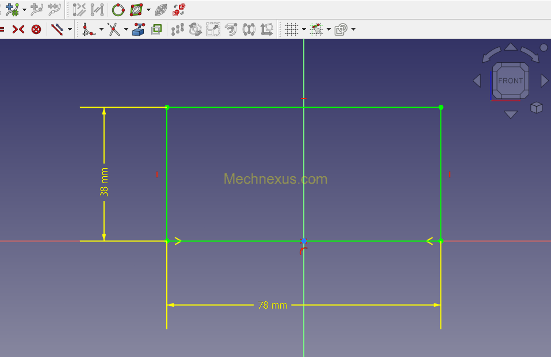Viewport: 551px width, 357px height.
Task: Select the create fillet tool
Action: point(87,29)
